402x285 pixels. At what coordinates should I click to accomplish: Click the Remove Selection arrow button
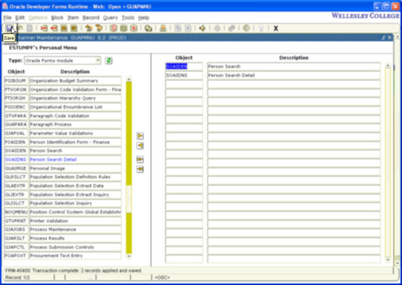point(141,146)
